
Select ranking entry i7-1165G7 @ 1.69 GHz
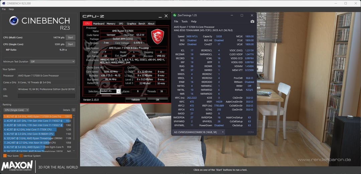pyautogui.click(x=38, y=125)
